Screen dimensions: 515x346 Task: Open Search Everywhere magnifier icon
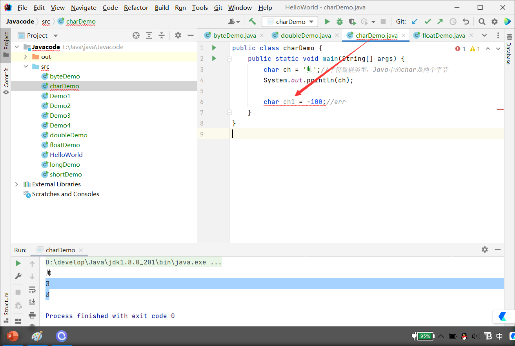pyautogui.click(x=482, y=22)
